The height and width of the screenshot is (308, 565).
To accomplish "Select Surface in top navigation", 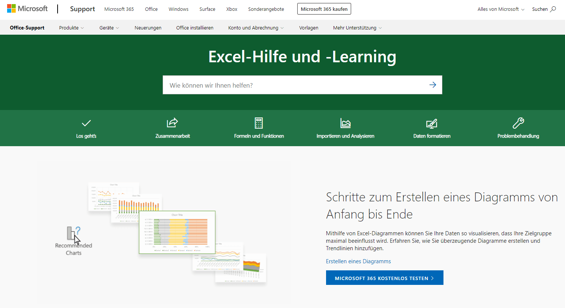I will pos(207,9).
